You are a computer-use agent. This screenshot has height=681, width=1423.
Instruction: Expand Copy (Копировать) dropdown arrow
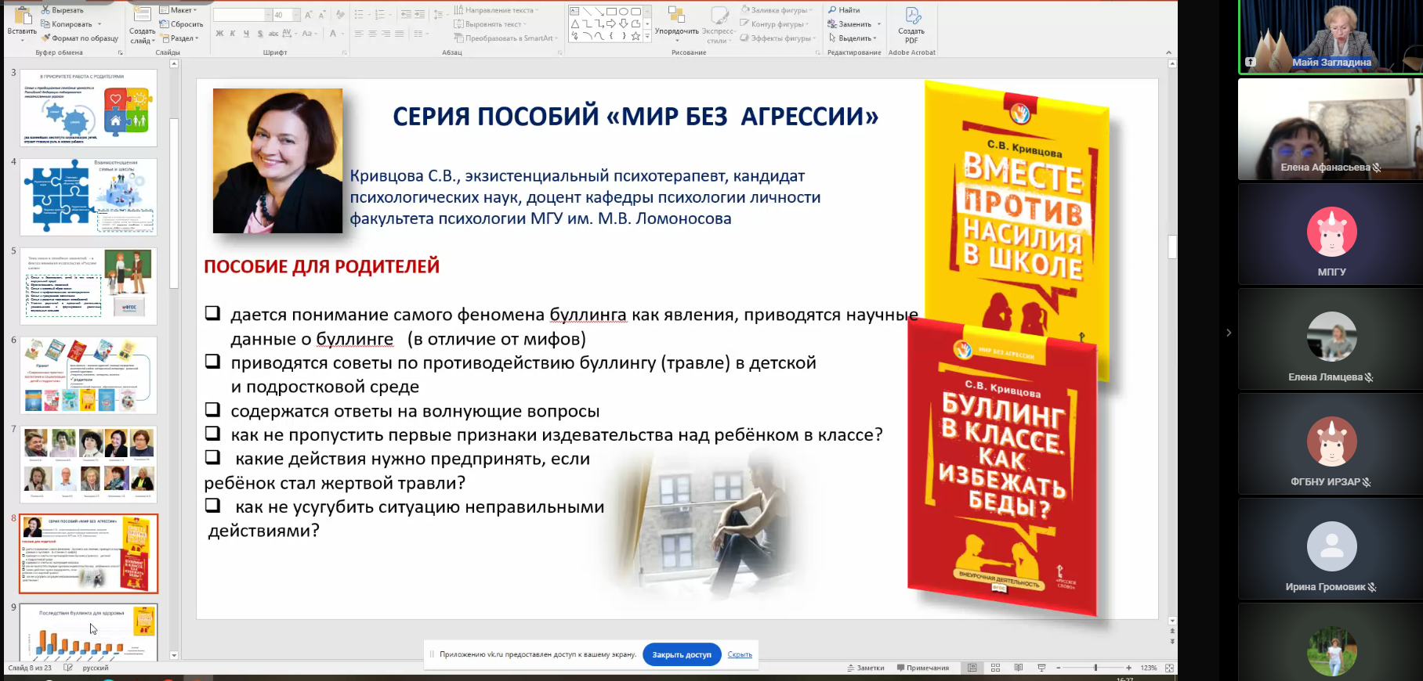click(100, 24)
